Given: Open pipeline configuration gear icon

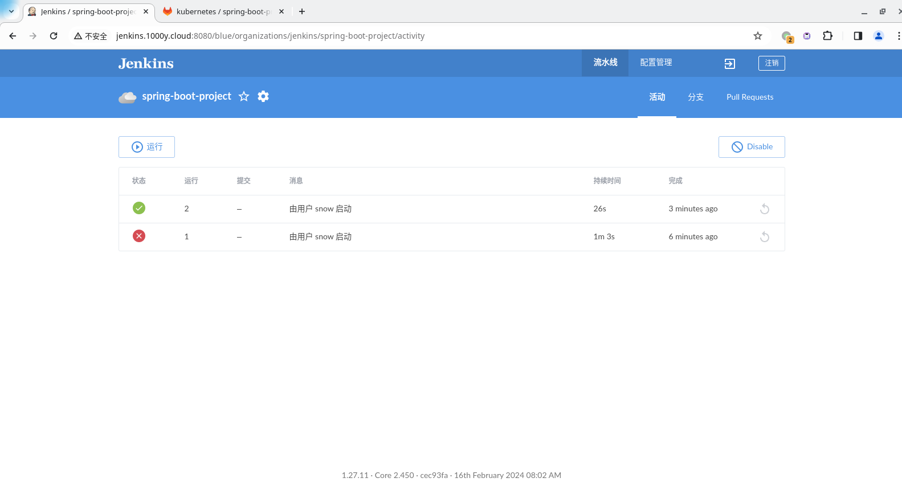Looking at the screenshot, I should pyautogui.click(x=263, y=96).
